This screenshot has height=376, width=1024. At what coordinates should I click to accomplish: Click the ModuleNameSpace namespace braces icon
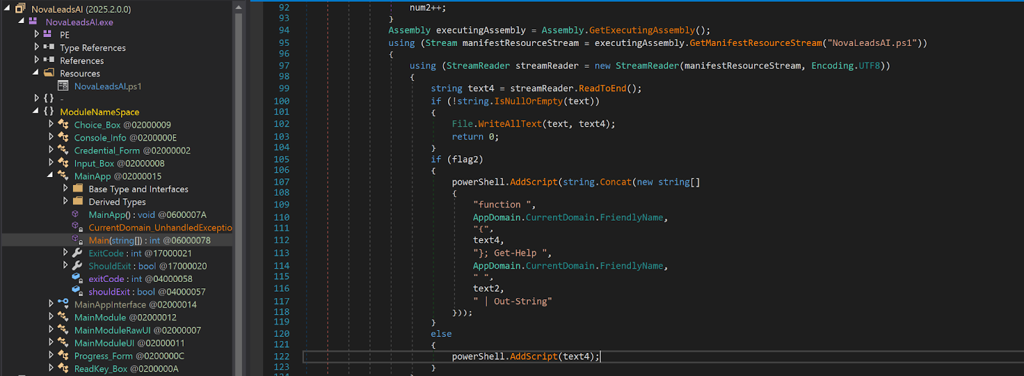coord(49,111)
